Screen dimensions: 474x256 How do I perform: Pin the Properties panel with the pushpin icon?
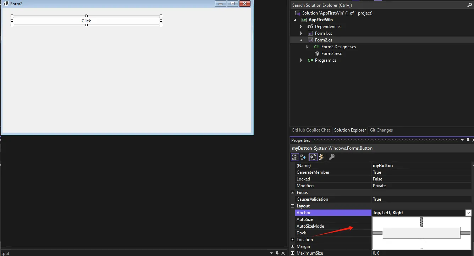coord(468,140)
